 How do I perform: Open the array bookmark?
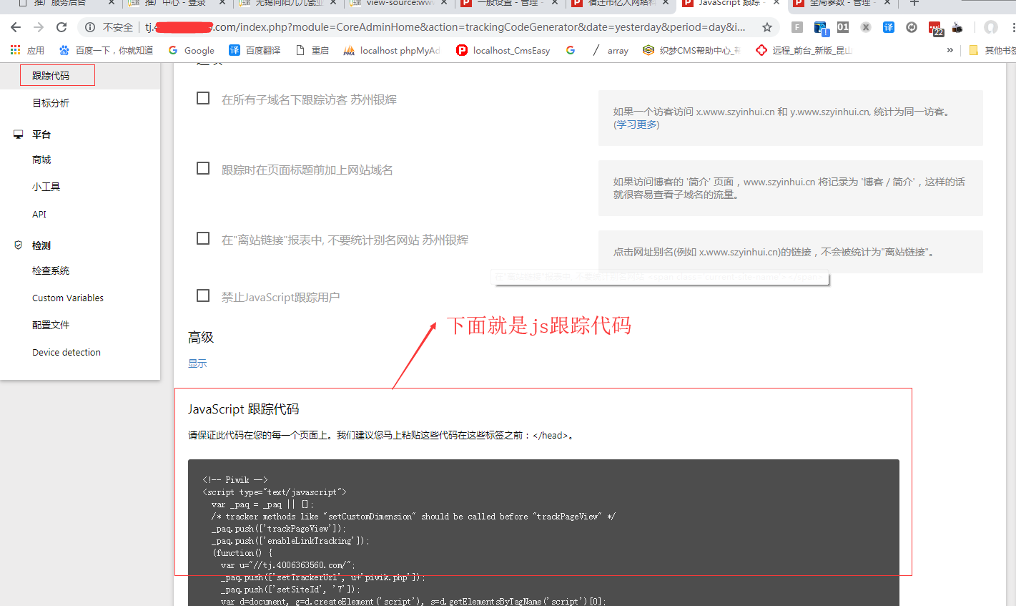[x=610, y=50]
